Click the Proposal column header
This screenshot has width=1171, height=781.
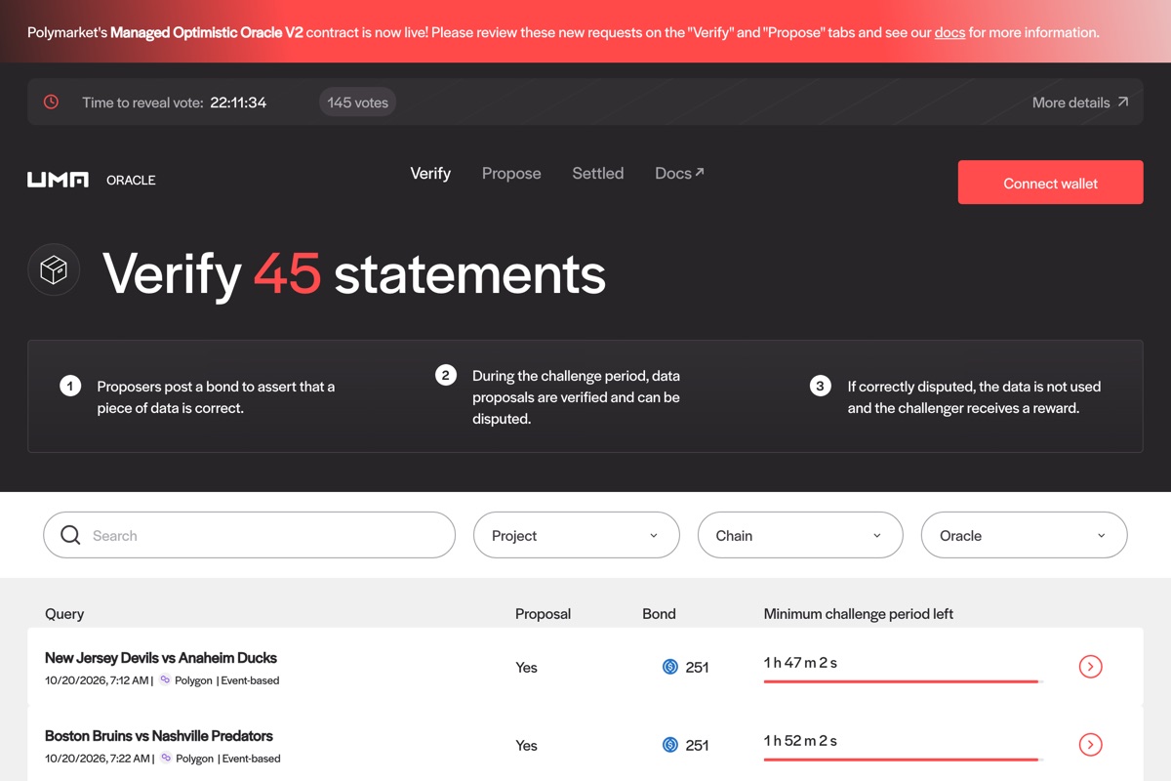543,614
